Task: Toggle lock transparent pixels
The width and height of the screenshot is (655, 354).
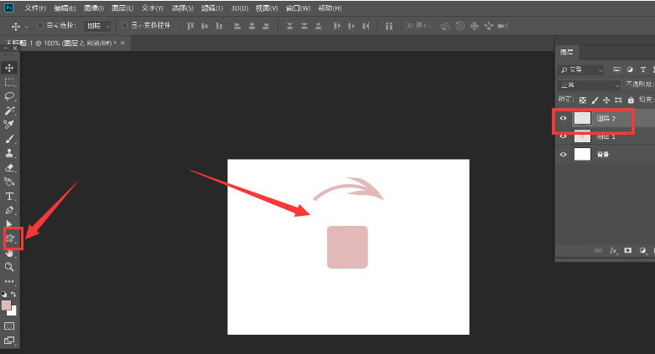Action: click(583, 100)
